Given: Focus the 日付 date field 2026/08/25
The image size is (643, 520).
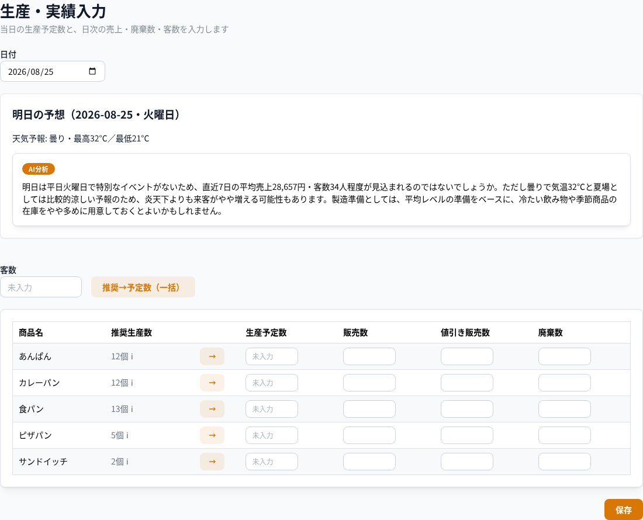Looking at the screenshot, I should pyautogui.click(x=53, y=71).
